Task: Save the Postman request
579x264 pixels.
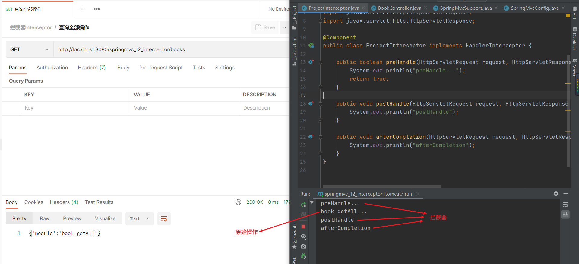Action: (x=265, y=27)
